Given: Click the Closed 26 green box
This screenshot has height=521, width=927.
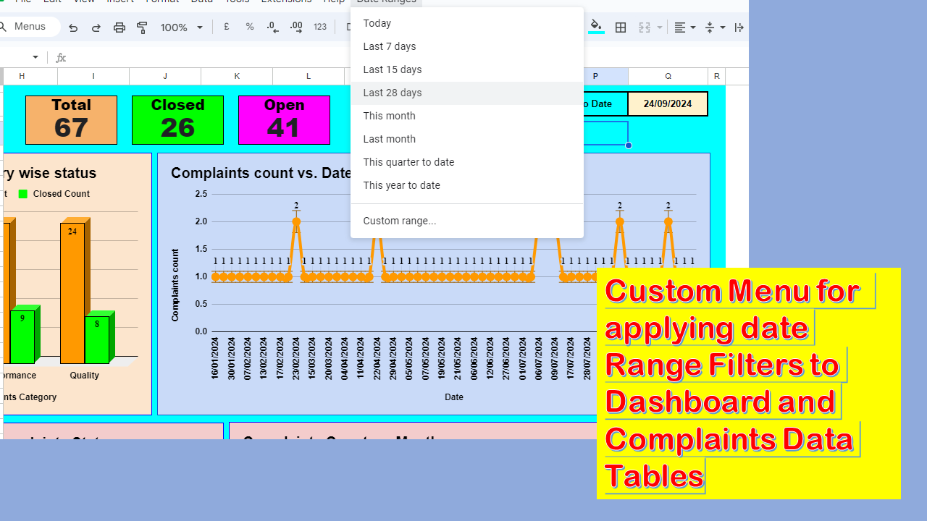Looking at the screenshot, I should point(177,120).
